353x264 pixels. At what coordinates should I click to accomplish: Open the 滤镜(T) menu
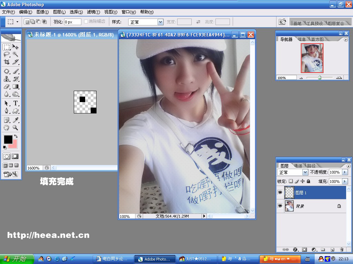93,12
